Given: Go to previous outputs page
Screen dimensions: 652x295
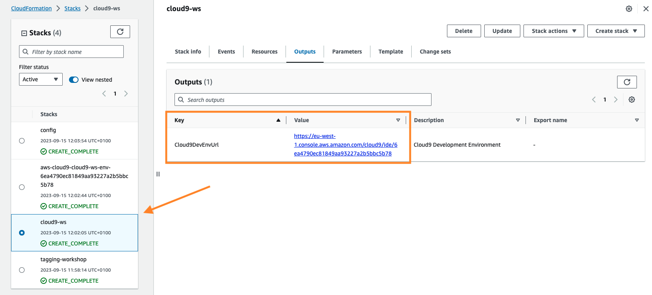Looking at the screenshot, I should (594, 100).
